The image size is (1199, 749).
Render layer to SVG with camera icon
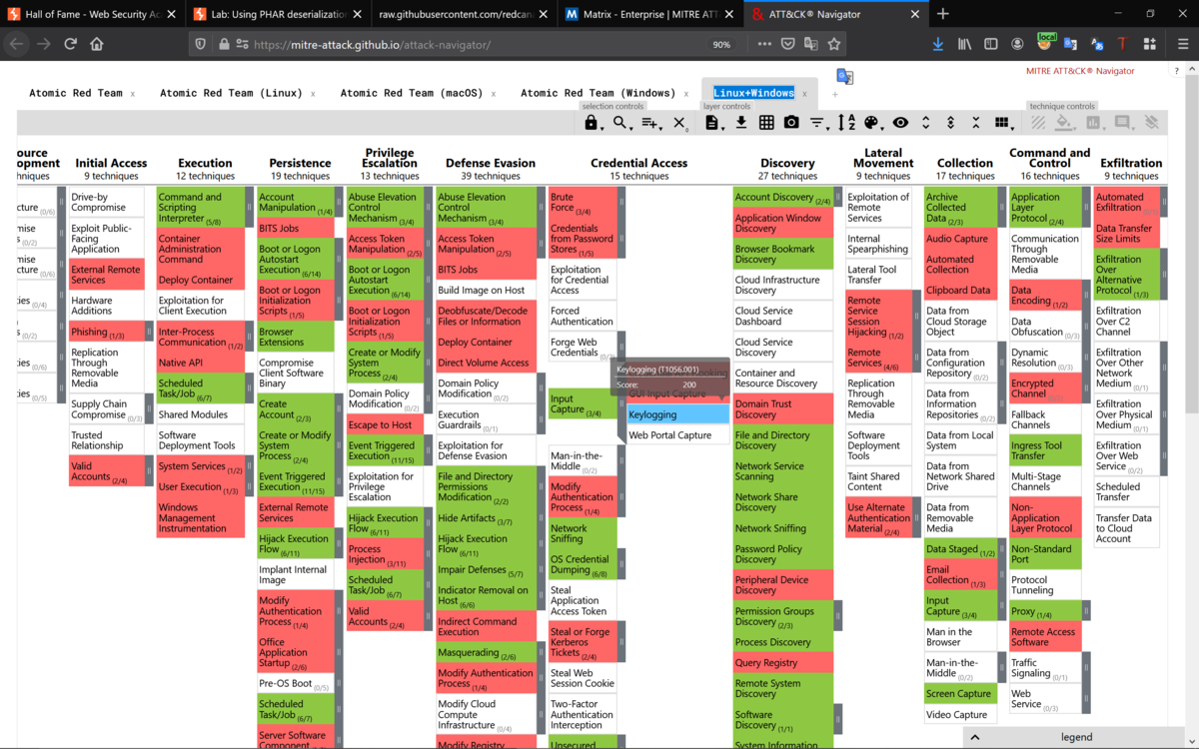click(791, 123)
